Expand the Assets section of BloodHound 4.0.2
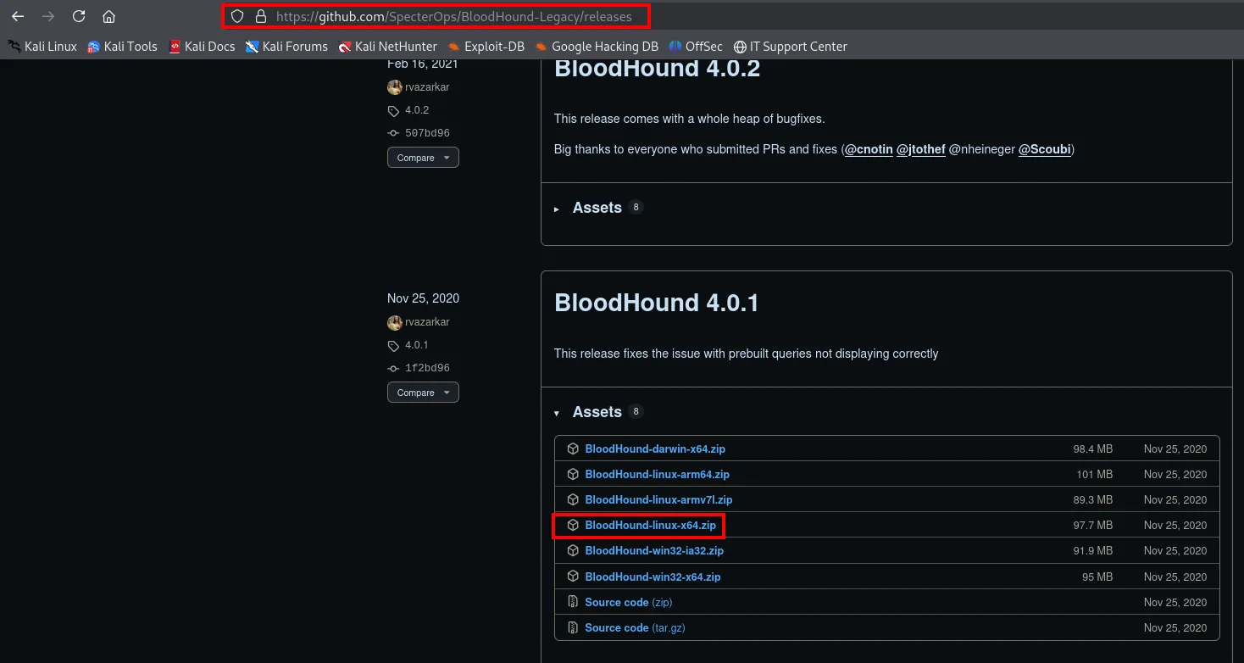 (597, 208)
